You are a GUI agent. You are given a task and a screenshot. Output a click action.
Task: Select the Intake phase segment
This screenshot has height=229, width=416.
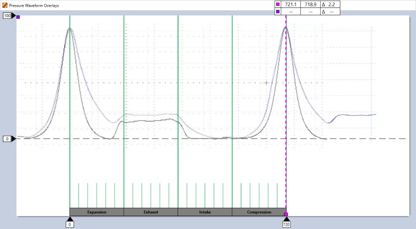tap(205, 212)
